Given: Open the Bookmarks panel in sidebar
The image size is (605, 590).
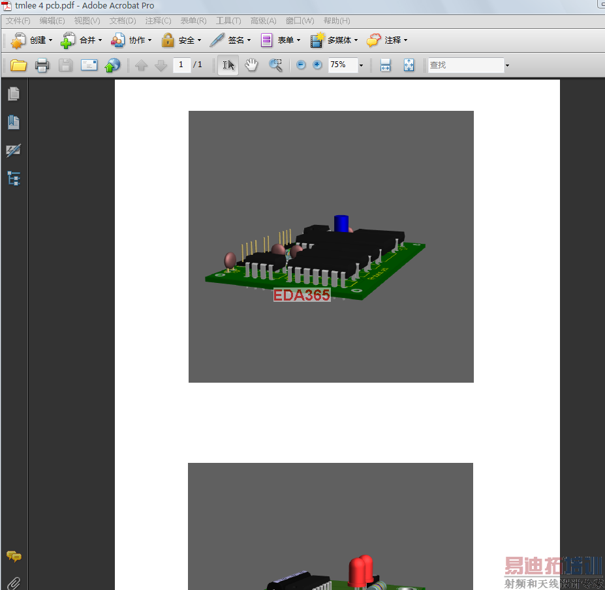Looking at the screenshot, I should coord(14,122).
